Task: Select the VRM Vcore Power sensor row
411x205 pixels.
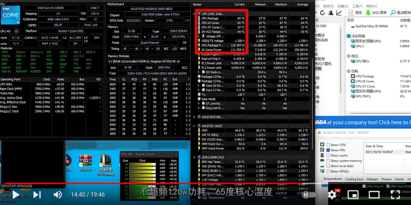Action: (253, 148)
